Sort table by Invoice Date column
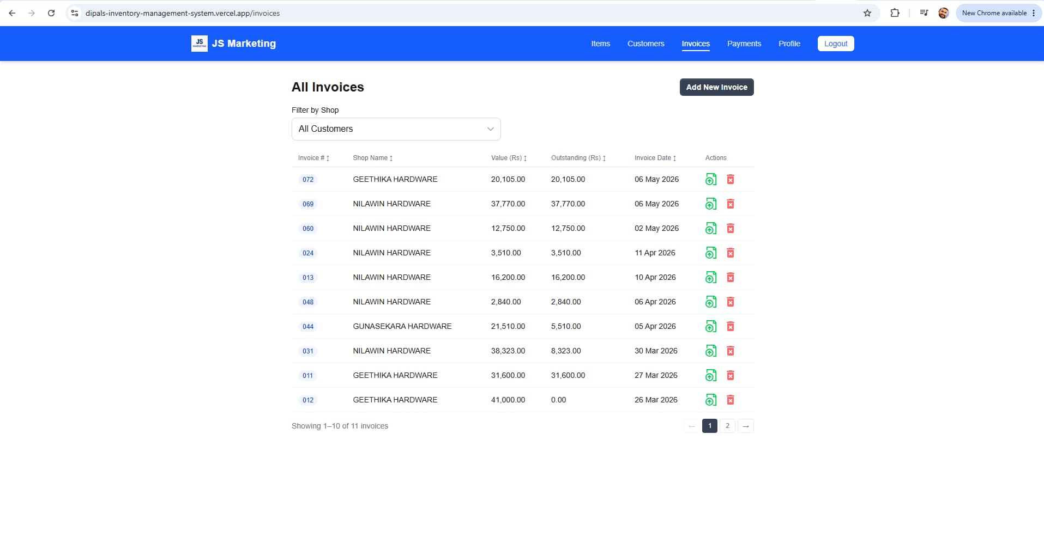 [655, 158]
